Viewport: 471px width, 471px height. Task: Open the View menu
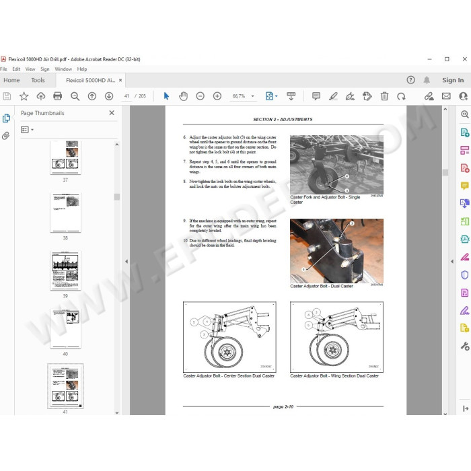tap(30, 69)
